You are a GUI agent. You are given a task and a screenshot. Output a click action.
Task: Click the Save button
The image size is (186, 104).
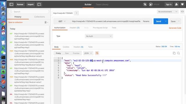tap(173, 21)
